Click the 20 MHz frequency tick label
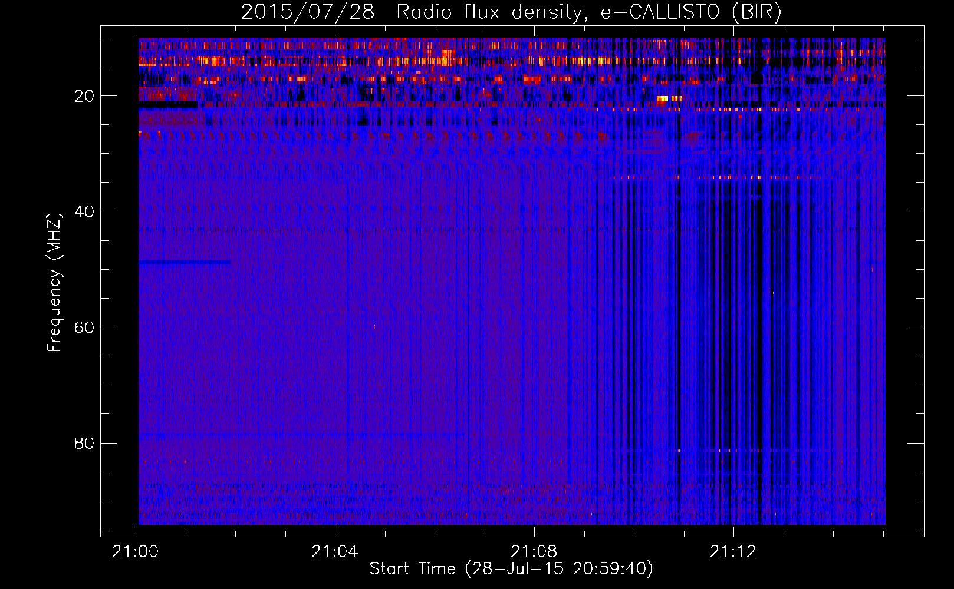 (84, 96)
